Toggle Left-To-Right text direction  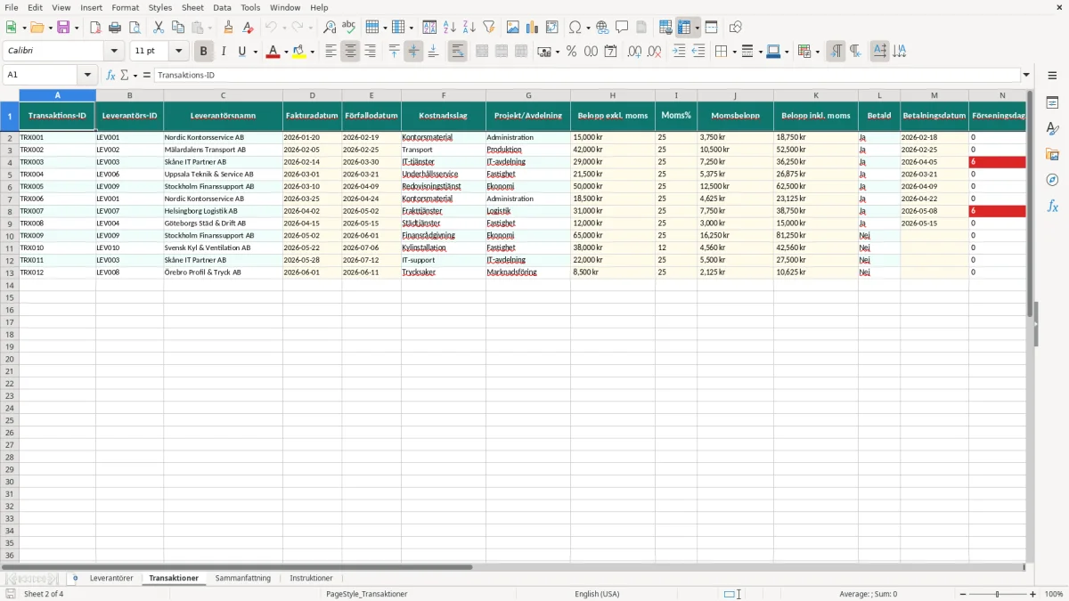836,52
